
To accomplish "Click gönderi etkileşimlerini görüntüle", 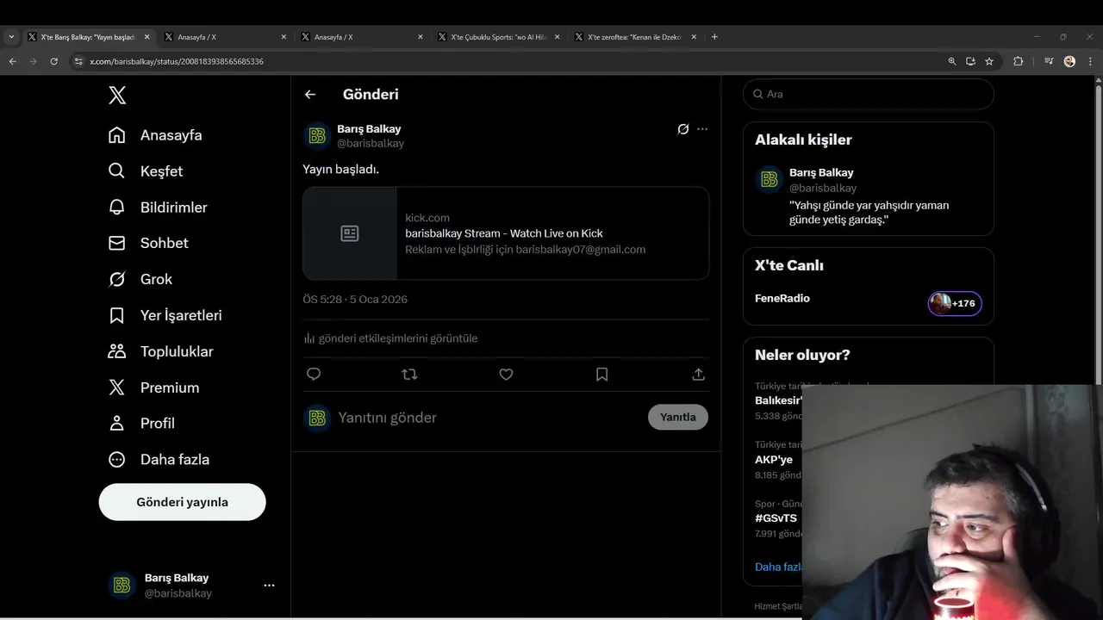I will [390, 338].
